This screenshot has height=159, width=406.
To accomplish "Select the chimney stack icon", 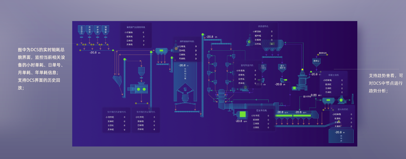I will pos(353,98).
